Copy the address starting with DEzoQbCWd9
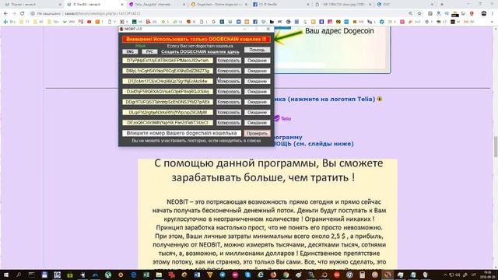The width and height of the screenshot is (498, 280). pos(229,123)
